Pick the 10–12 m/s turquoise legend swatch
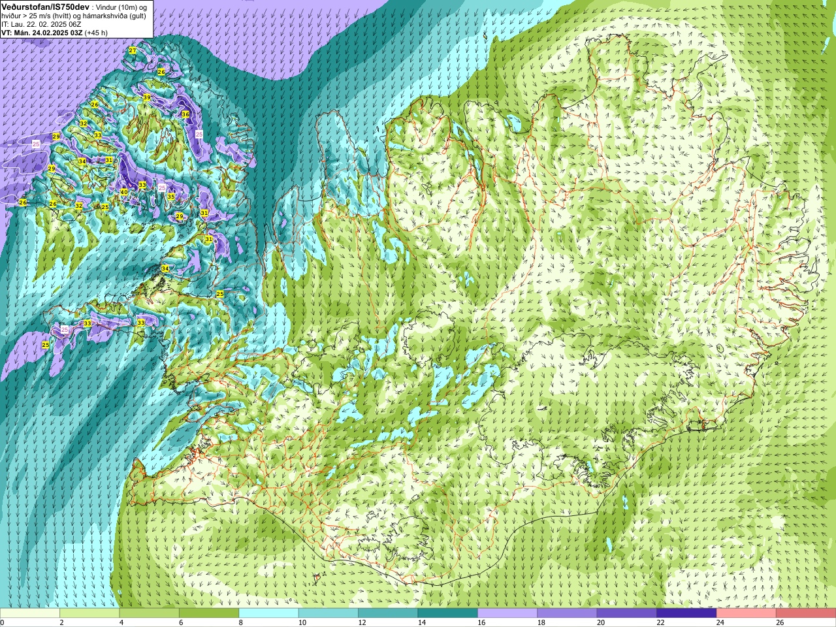This screenshot has height=627, width=836. click(329, 613)
